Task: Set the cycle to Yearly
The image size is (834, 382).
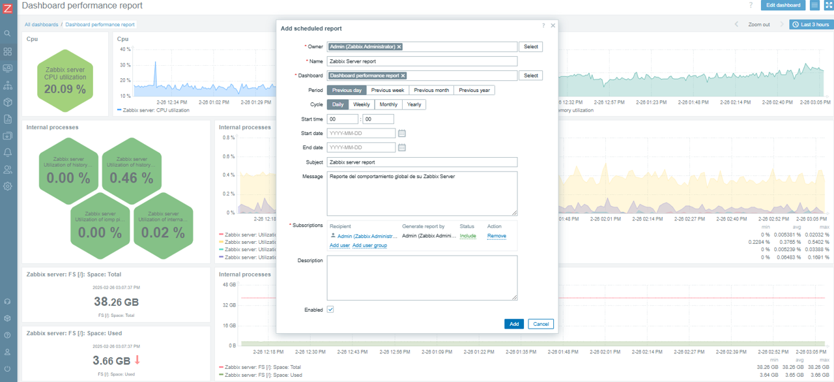Action: tap(414, 104)
